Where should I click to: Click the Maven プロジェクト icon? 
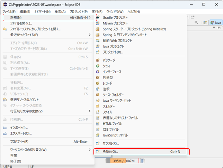click(98, 23)
